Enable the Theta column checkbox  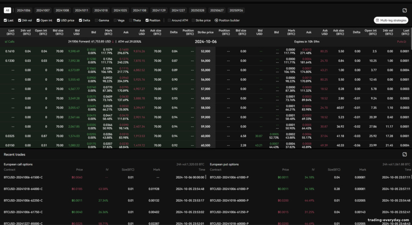click(130, 20)
